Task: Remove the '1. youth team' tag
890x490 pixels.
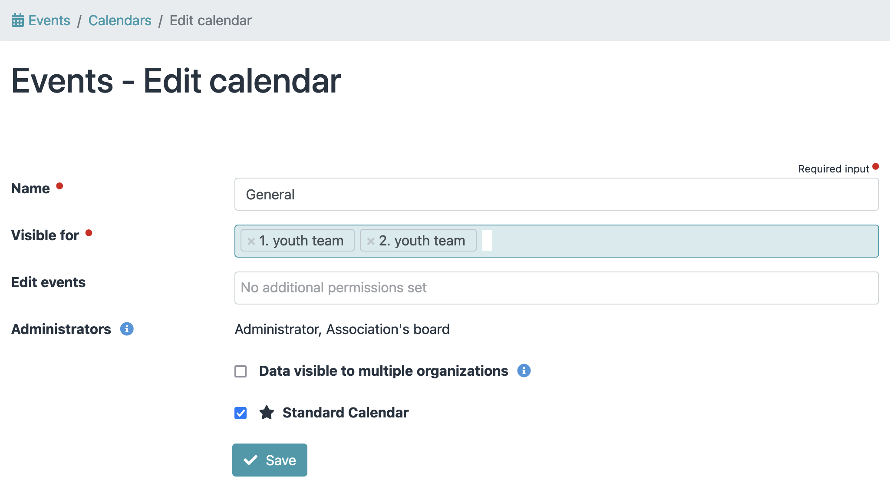Action: pos(251,241)
